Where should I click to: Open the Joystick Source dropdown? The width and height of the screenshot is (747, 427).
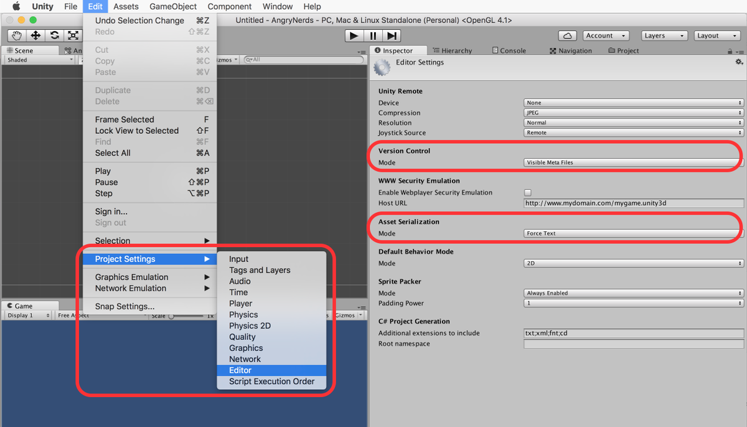(634, 133)
